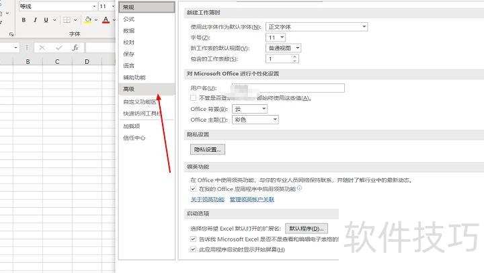The image size is (484, 273).
Task: Open the default font 正文字体 dropdown
Action: [317, 27]
